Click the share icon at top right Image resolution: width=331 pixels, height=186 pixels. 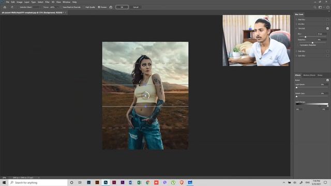(x=328, y=7)
